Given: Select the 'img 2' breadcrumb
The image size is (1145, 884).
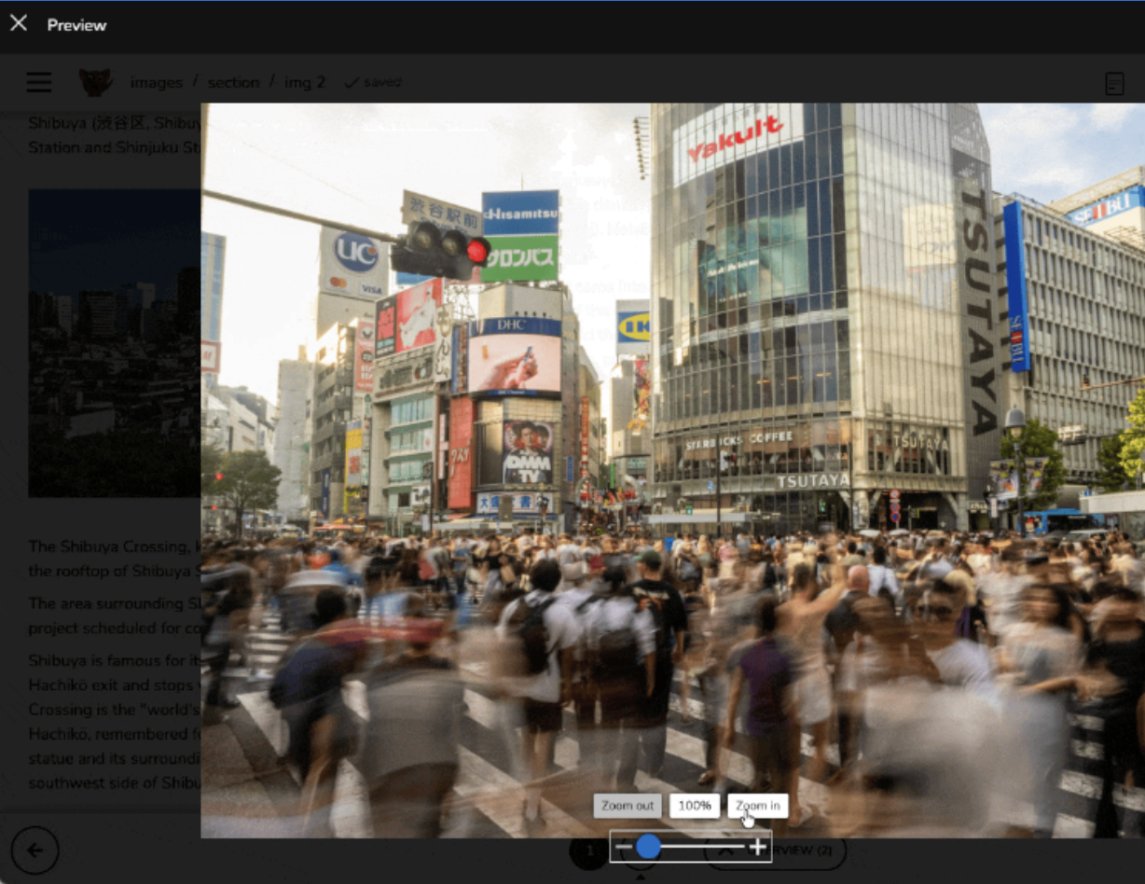Looking at the screenshot, I should pos(305,82).
